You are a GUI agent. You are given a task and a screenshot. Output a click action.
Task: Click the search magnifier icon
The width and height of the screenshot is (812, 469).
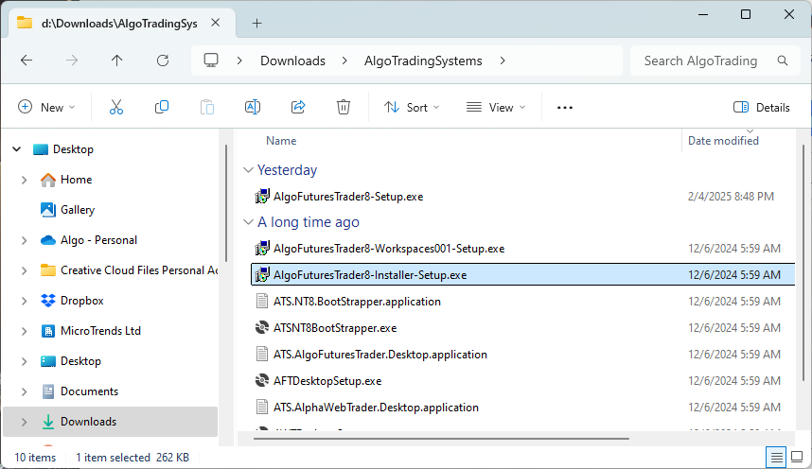pos(783,61)
